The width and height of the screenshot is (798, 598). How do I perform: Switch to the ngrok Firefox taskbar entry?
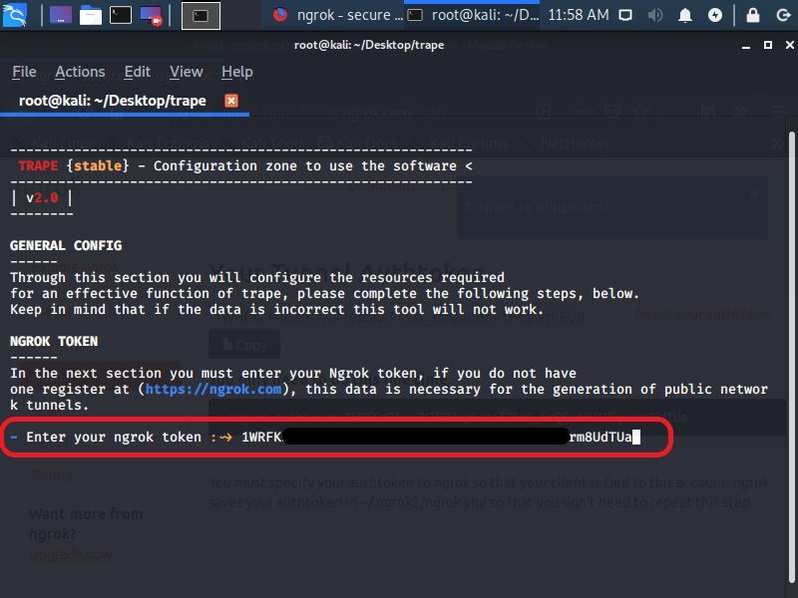tap(338, 15)
